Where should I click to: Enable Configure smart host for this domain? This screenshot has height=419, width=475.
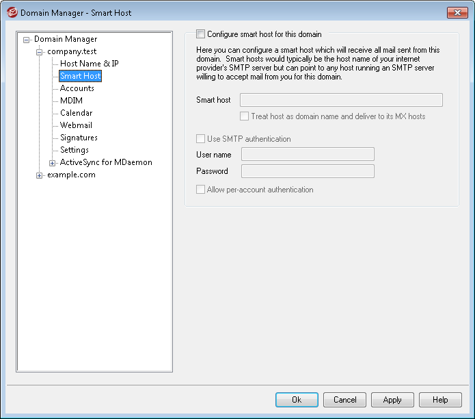point(201,34)
